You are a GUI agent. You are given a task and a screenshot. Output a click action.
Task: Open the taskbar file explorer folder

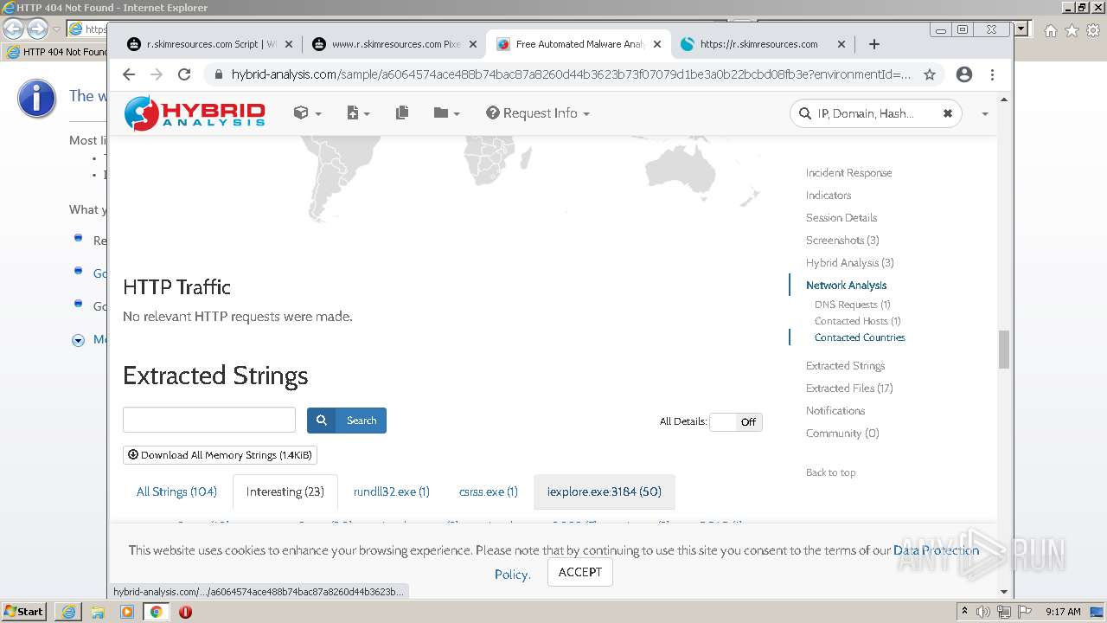[x=98, y=612]
